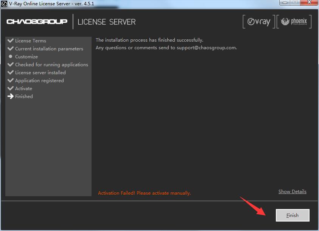The image size is (319, 231).
Task: Click the V-Ray title bar app icon
Action: 4,4
